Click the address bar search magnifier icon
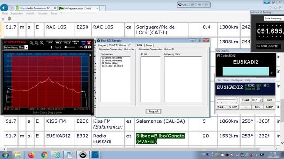Viewport: 284px width, 159px height. coord(48,8)
